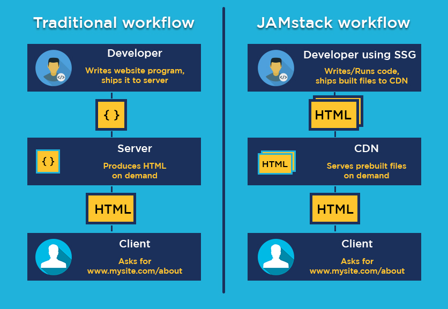Click the Server box
448x309 pixels.
(135, 148)
